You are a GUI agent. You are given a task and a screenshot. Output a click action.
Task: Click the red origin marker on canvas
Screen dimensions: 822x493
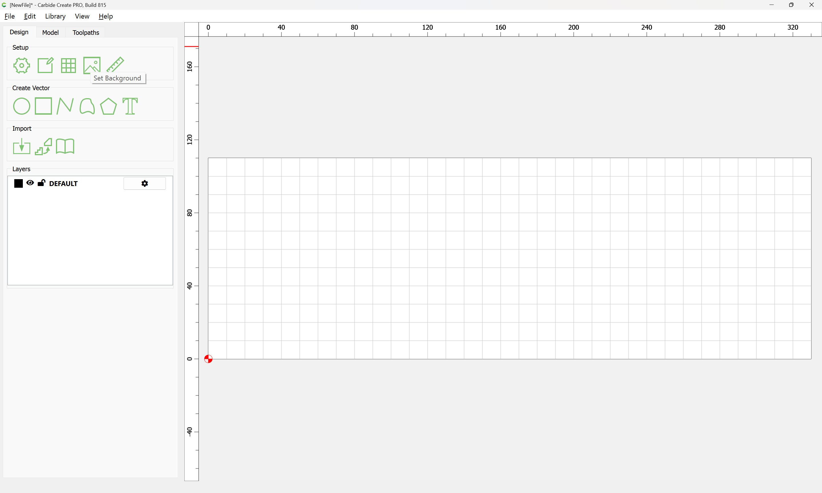[208, 359]
